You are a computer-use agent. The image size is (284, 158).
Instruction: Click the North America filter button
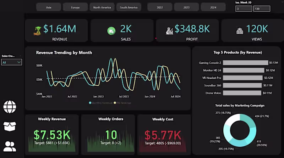point(102,7)
